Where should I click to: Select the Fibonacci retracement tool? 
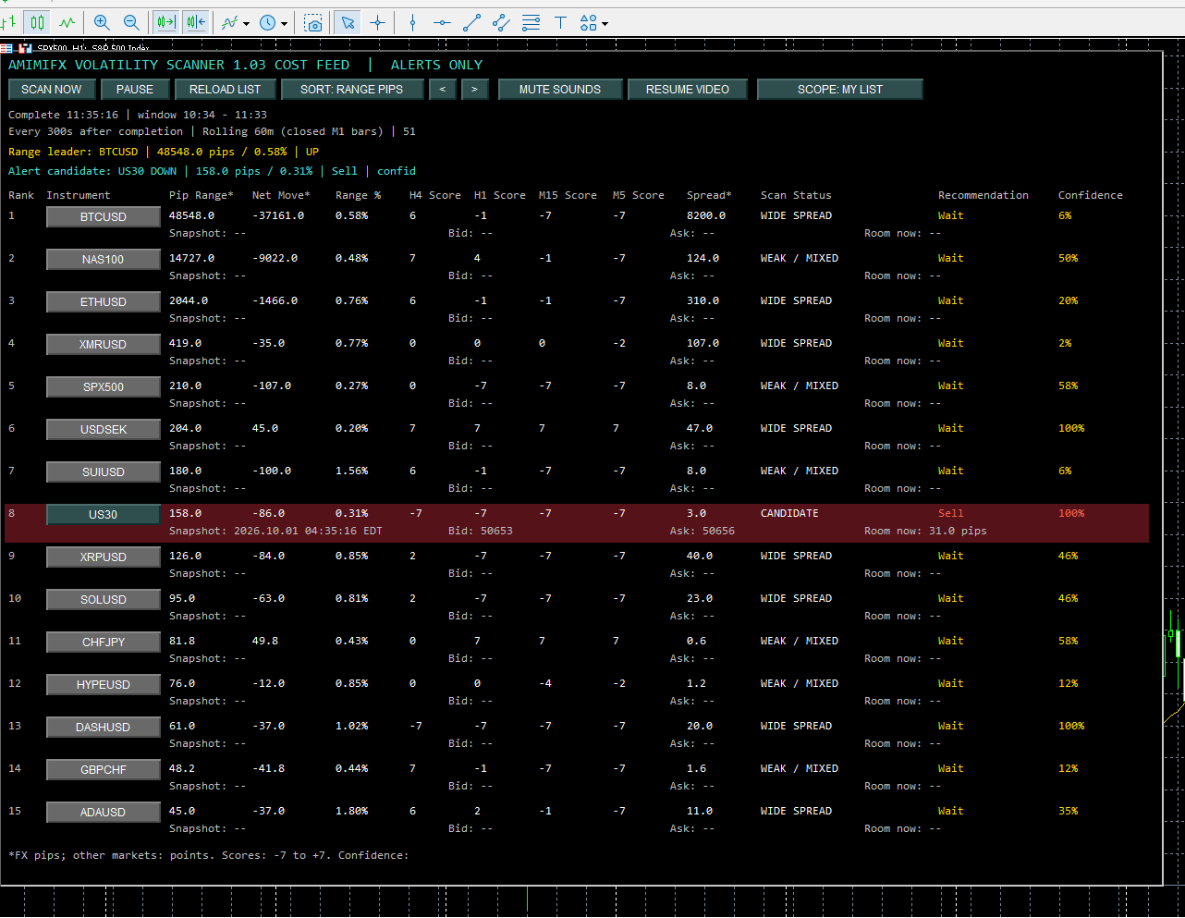click(x=531, y=22)
